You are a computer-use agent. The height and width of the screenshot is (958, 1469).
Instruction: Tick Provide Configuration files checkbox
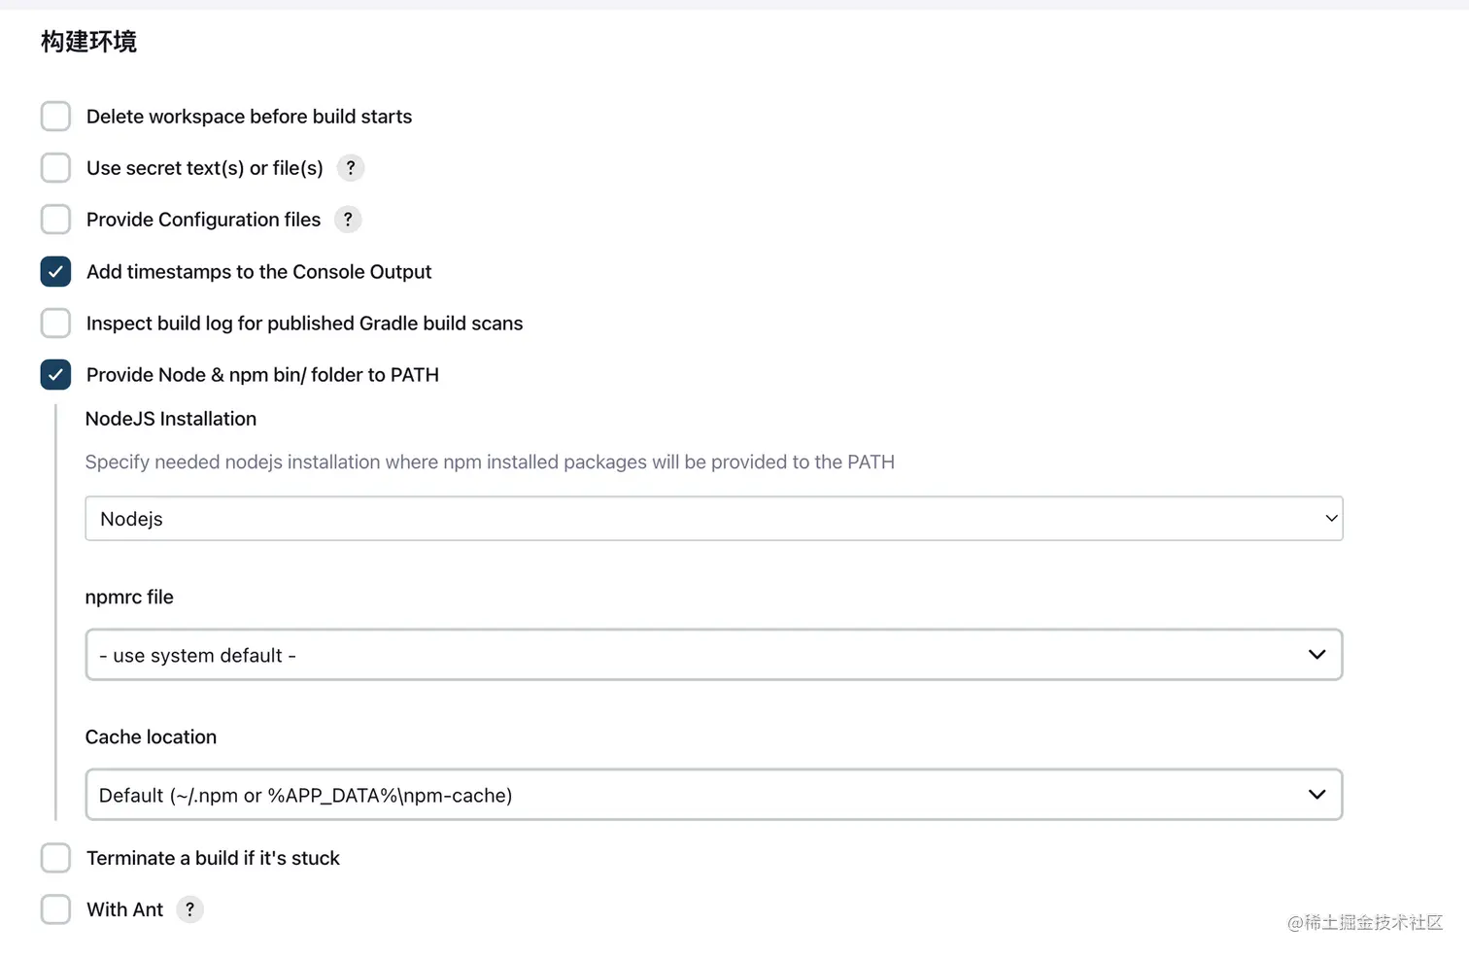(55, 220)
